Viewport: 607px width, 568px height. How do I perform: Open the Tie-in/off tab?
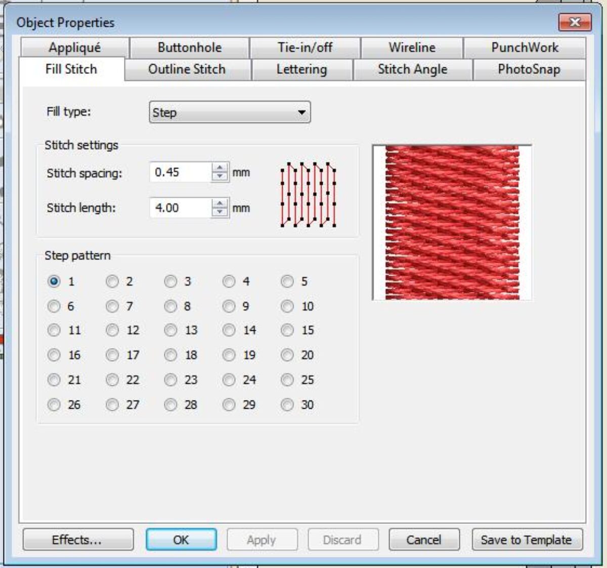[305, 48]
